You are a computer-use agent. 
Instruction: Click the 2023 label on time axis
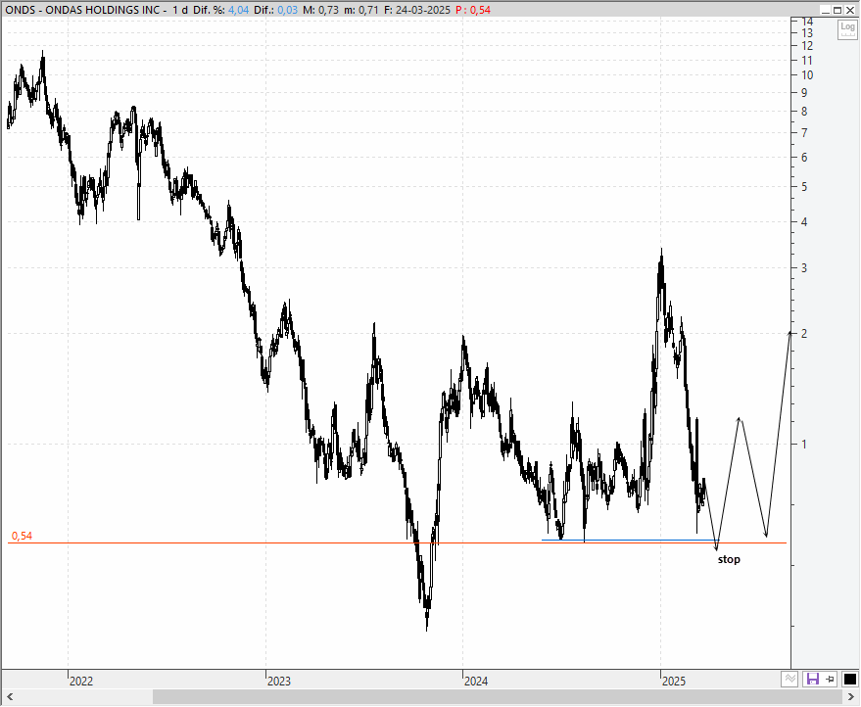pos(279,682)
